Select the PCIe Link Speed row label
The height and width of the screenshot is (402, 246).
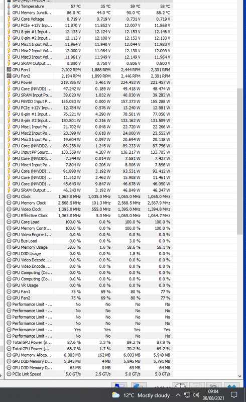tap(27, 374)
